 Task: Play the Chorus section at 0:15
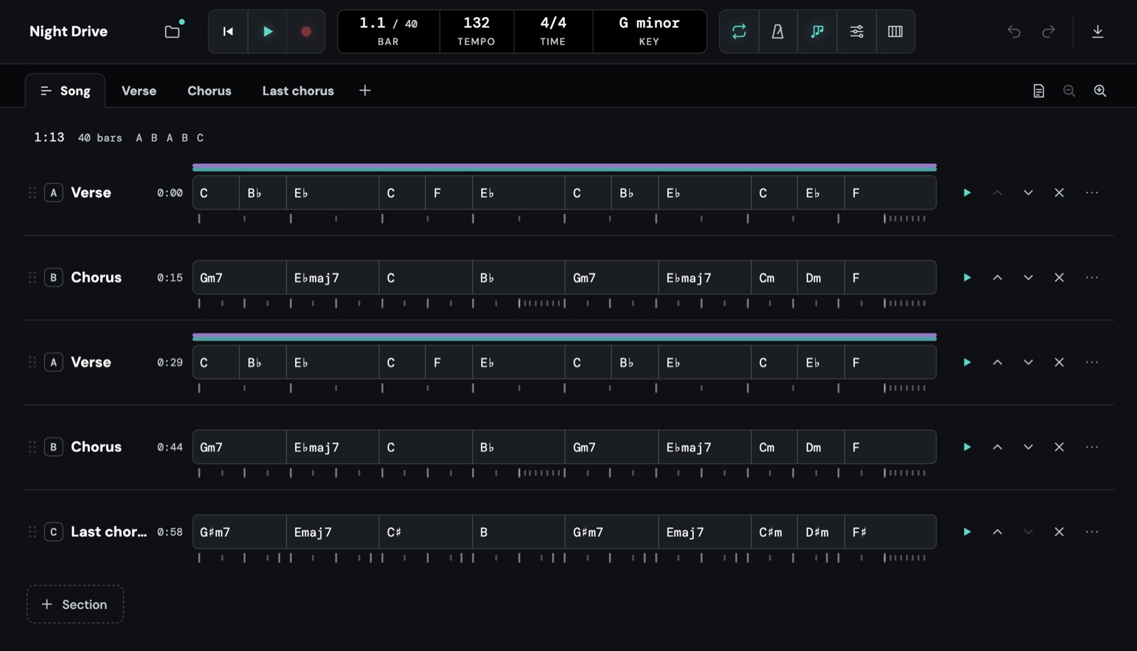(967, 277)
